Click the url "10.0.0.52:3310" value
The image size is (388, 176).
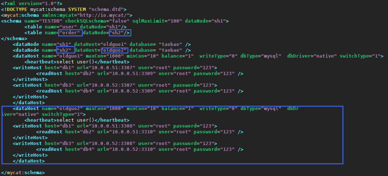[x=132, y=149]
